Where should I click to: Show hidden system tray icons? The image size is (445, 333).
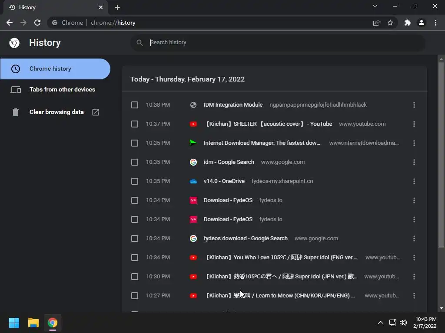click(x=381, y=323)
